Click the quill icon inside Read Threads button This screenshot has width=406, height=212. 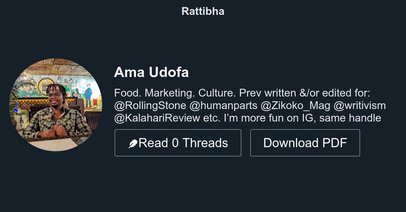(x=133, y=142)
